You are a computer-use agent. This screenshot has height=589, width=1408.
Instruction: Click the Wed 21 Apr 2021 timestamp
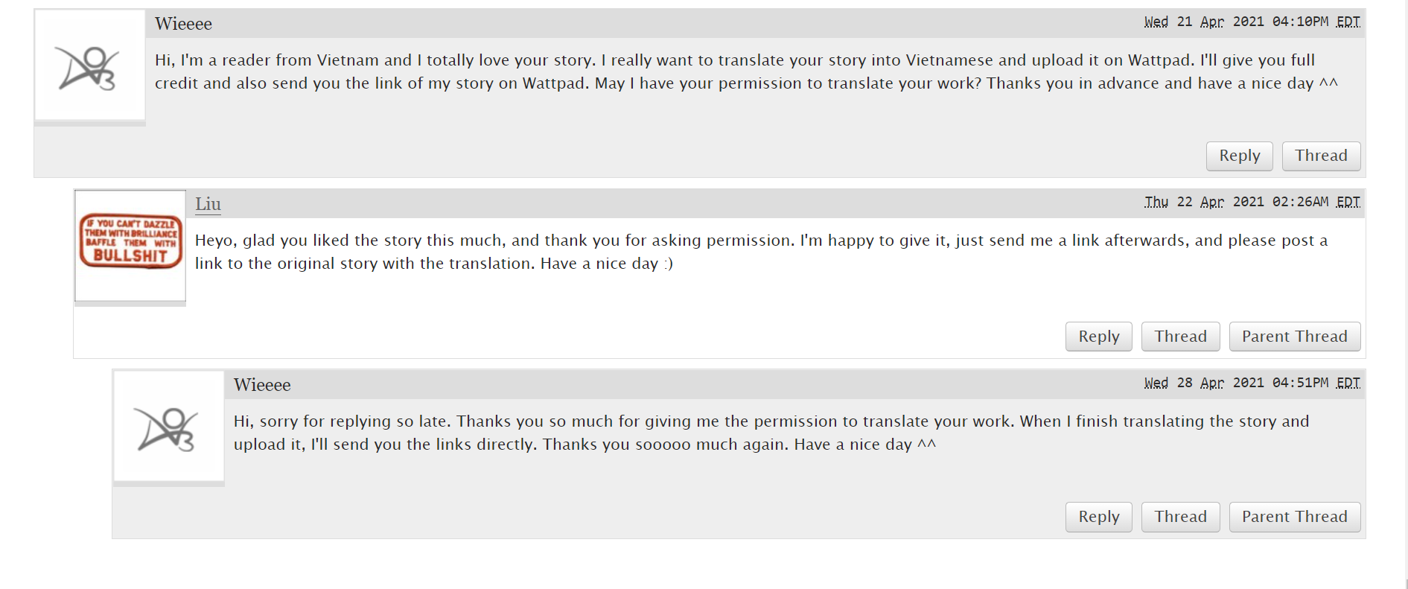(x=1252, y=22)
